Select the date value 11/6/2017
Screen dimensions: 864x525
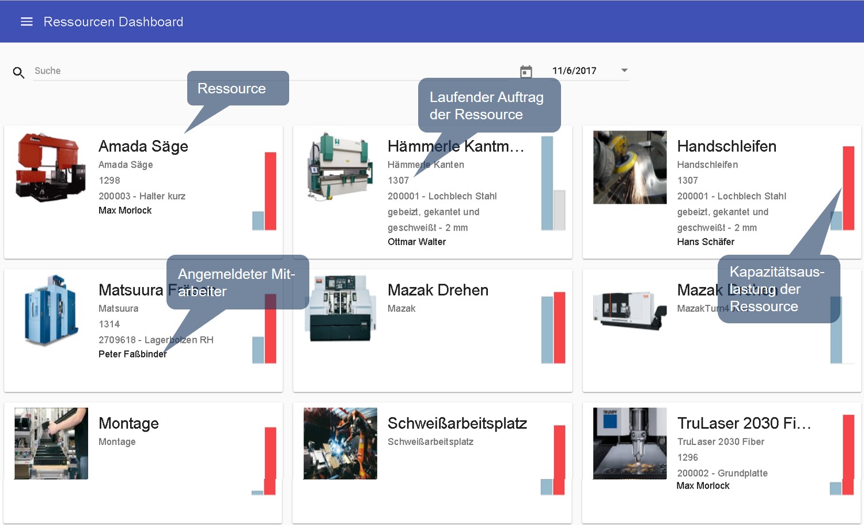[x=574, y=71]
